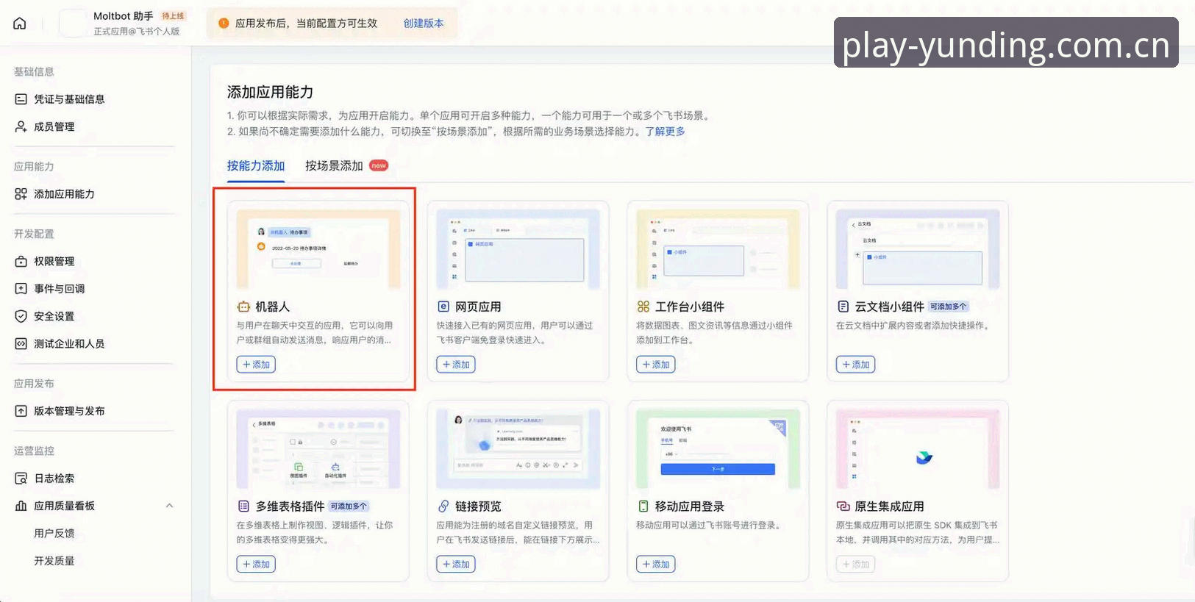Image resolution: width=1195 pixels, height=602 pixels.
Task: Click the 凭证与基础信息 sidebar icon
Action: click(x=21, y=99)
